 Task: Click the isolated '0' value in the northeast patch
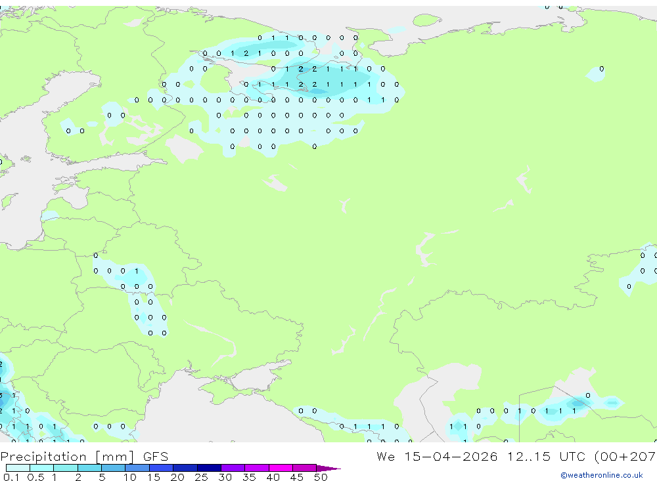point(602,69)
